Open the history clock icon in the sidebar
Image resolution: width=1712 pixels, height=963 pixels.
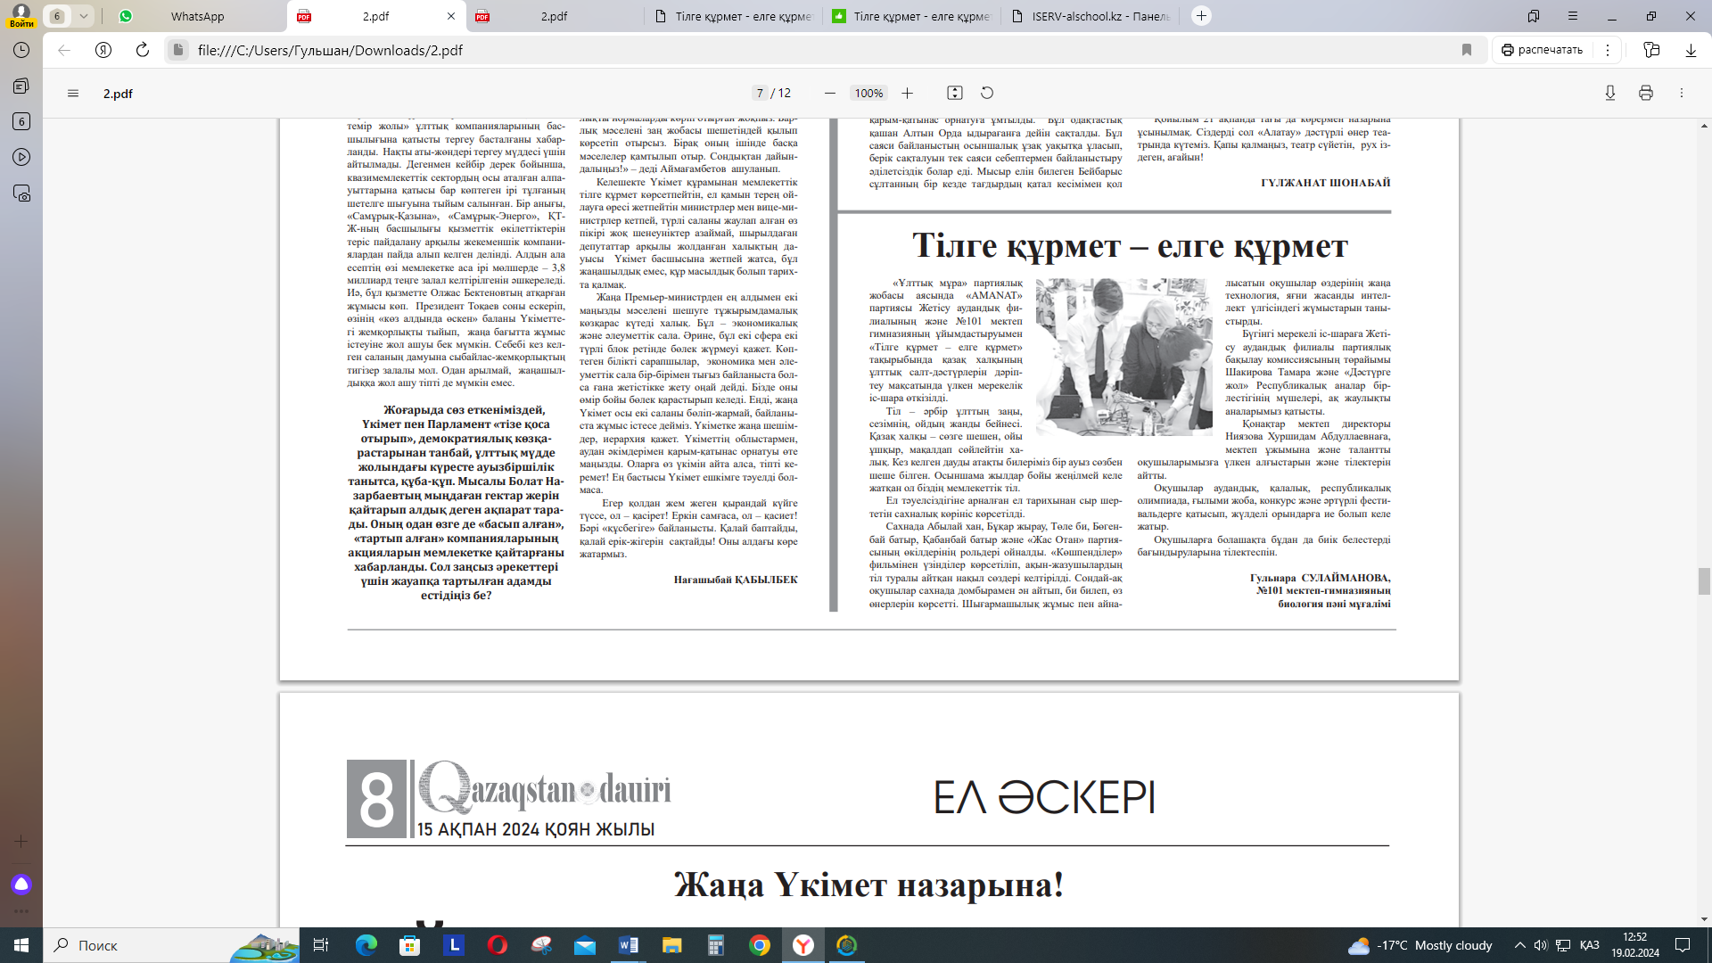[x=21, y=51]
